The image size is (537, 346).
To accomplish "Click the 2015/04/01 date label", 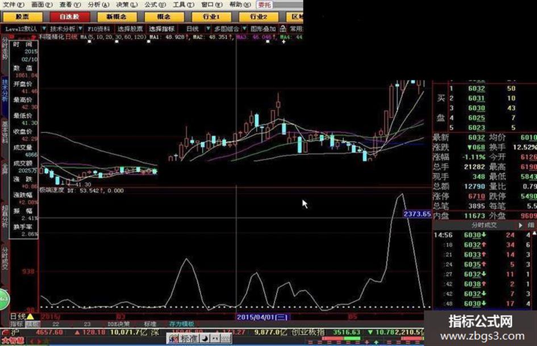I will pos(263,317).
